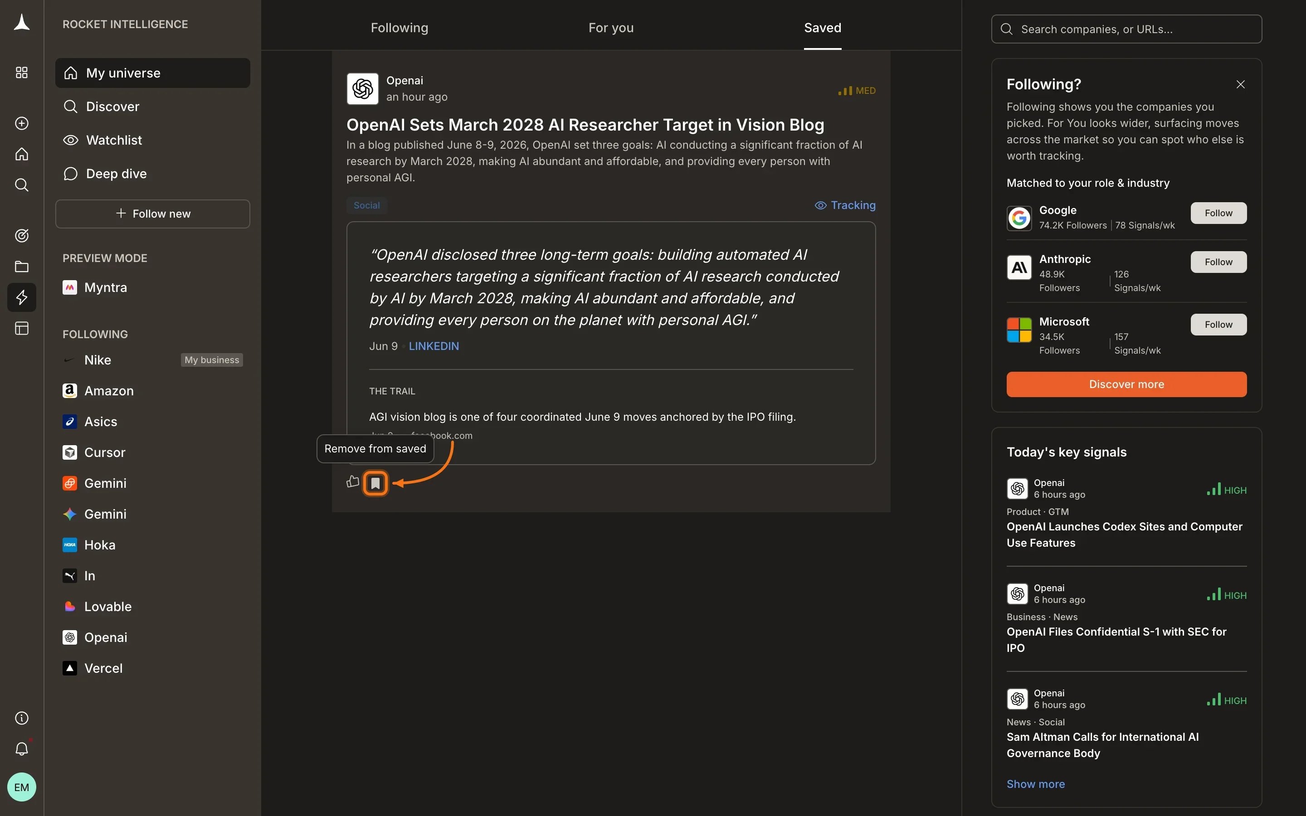Click the search companies input field

[x=1126, y=29]
